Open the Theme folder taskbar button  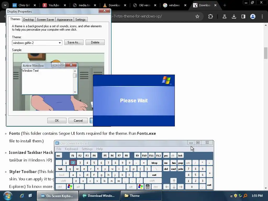pyautogui.click(x=141, y=196)
